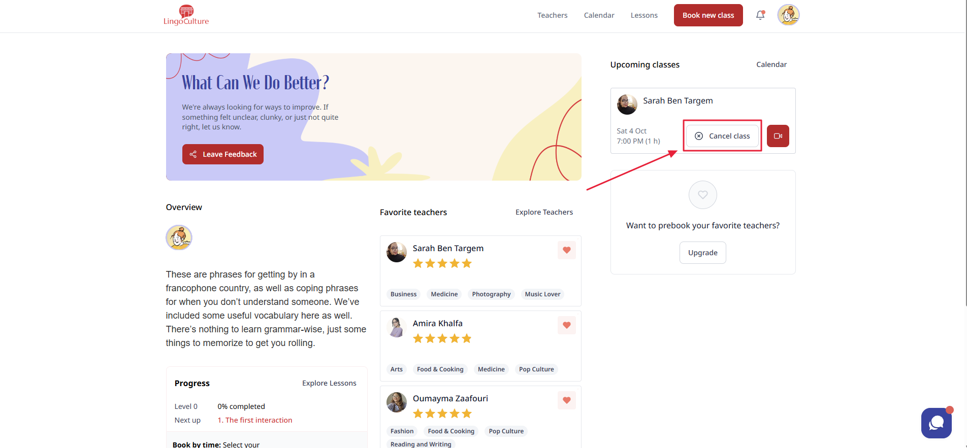Click the LingoCulture logo
The height and width of the screenshot is (448, 967).
pos(186,15)
